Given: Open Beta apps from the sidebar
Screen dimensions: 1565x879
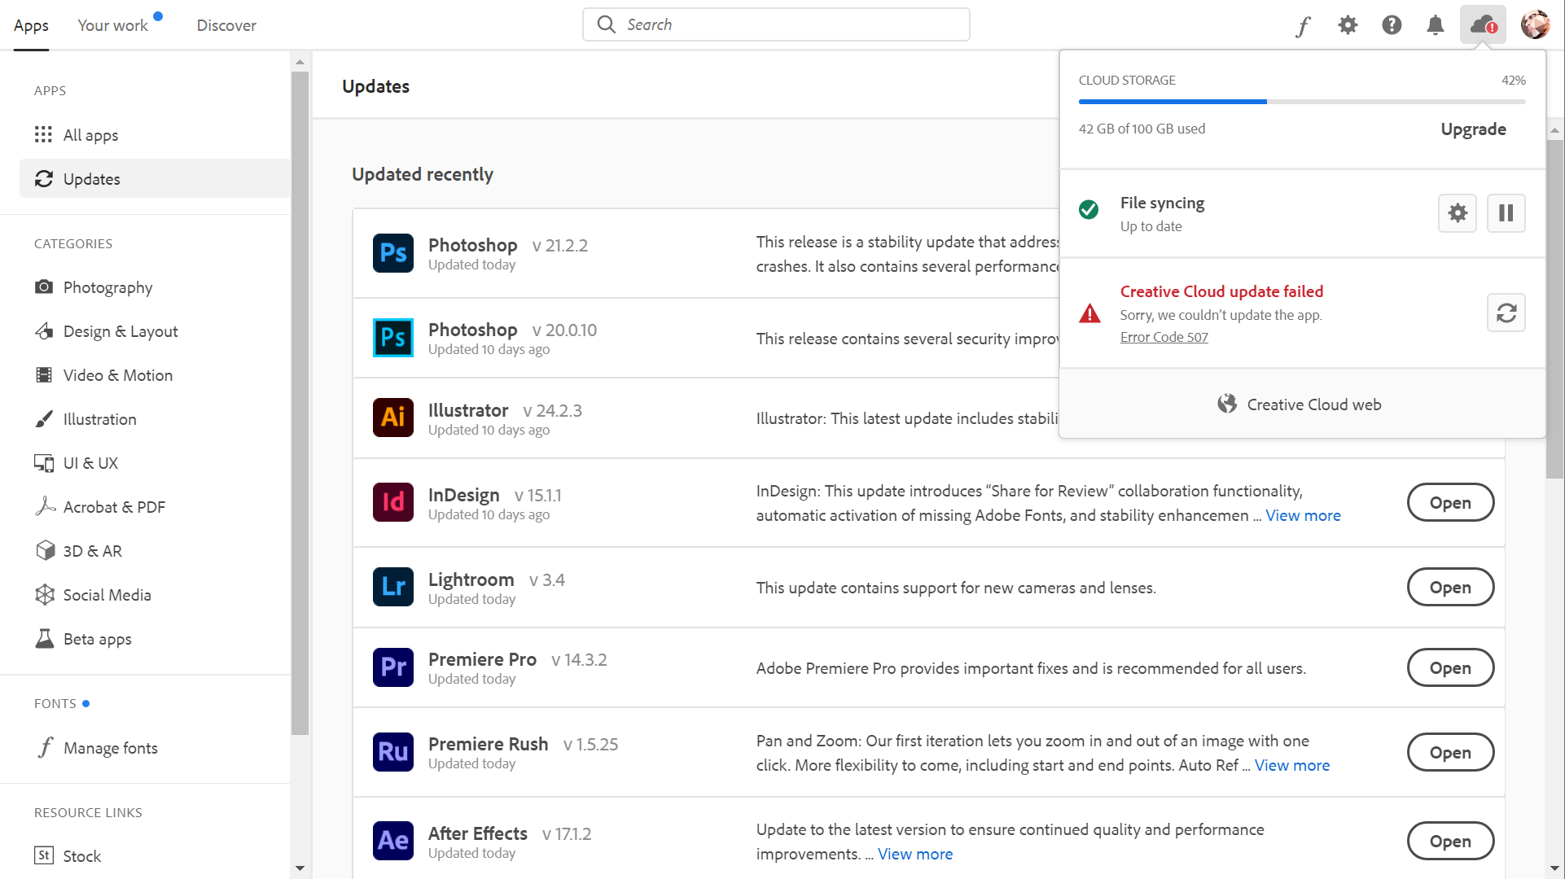Looking at the screenshot, I should (x=97, y=638).
